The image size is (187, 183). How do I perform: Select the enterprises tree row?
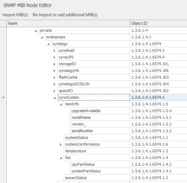click(87, 37)
